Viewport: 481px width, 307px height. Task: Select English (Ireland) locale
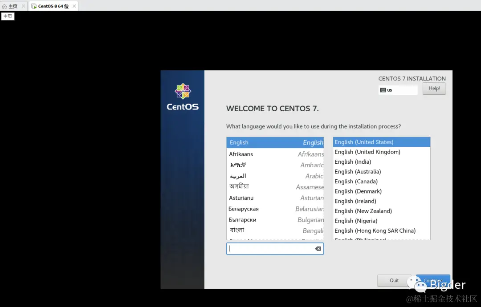tap(382, 201)
